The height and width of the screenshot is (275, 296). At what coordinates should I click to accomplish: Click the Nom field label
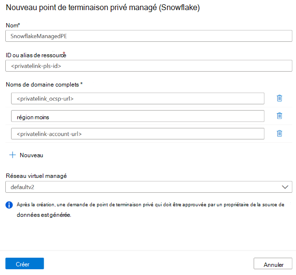(13, 25)
